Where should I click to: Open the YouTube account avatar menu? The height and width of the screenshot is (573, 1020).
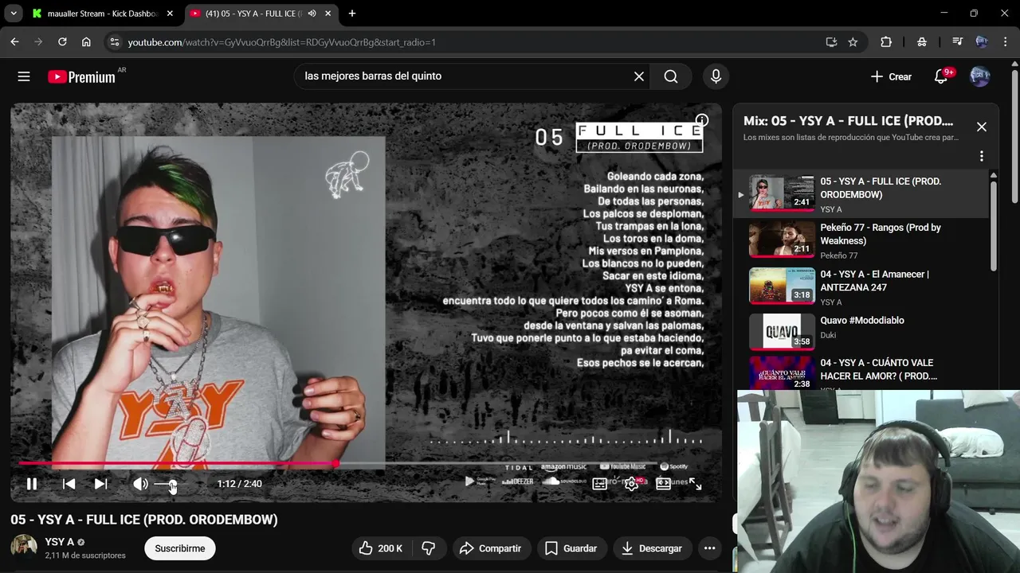(x=980, y=76)
